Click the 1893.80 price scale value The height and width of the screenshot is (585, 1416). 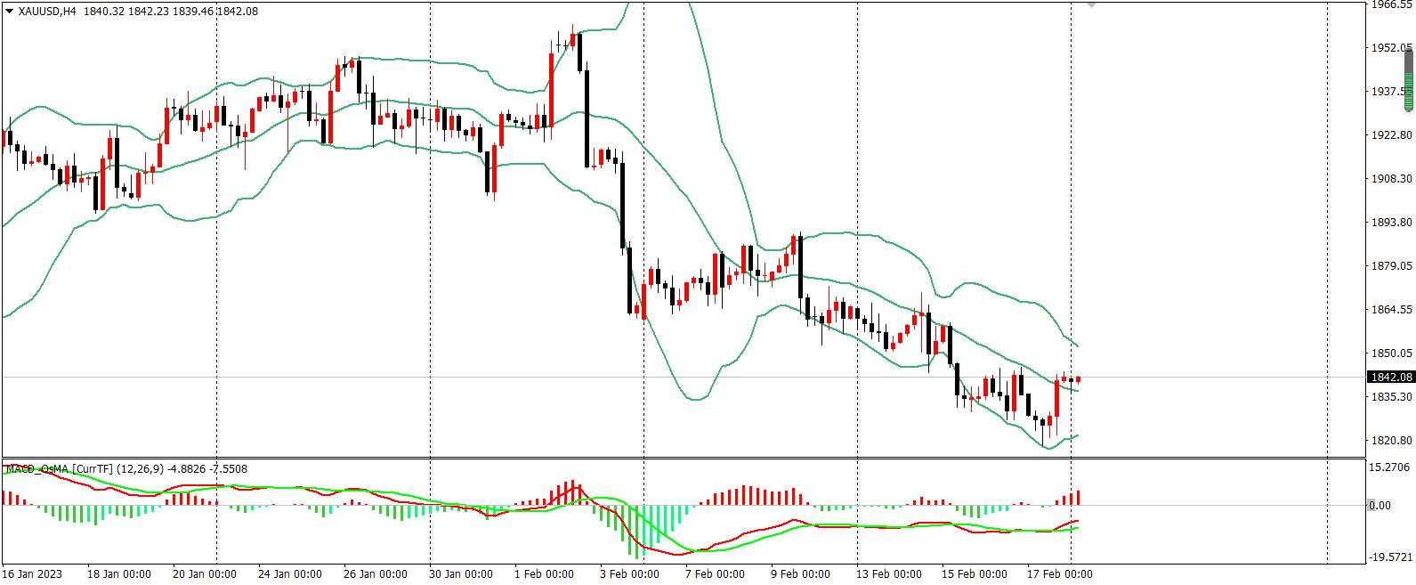click(1393, 223)
